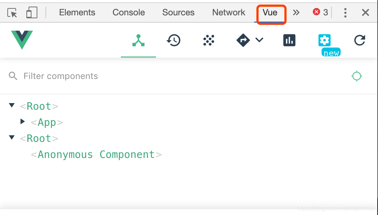Open the Routing panel dropdown chevron
Image resolution: width=378 pixels, height=215 pixels.
coord(259,40)
